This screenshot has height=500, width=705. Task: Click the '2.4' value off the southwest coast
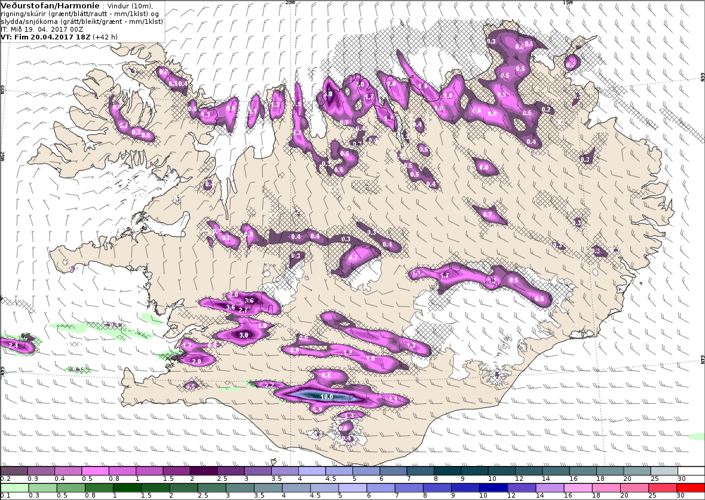click(x=13, y=345)
